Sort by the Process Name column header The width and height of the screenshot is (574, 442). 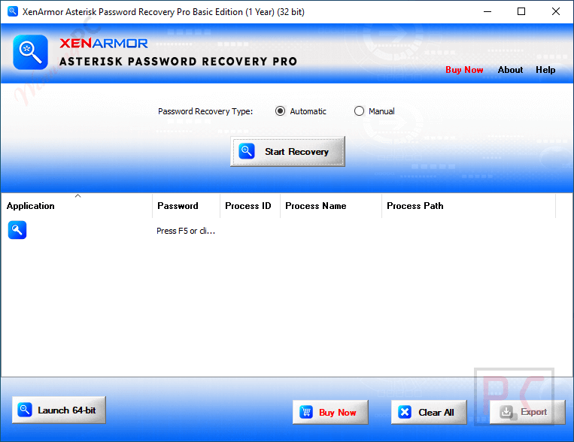[331, 206]
